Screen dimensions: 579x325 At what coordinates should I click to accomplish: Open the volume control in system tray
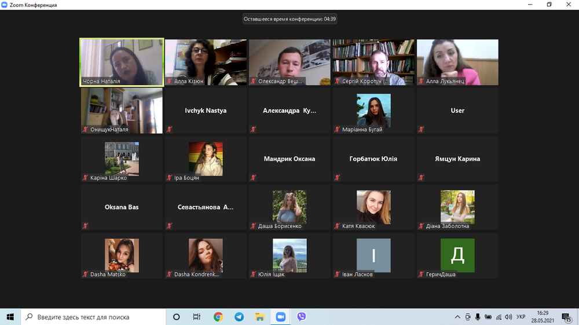[508, 317]
